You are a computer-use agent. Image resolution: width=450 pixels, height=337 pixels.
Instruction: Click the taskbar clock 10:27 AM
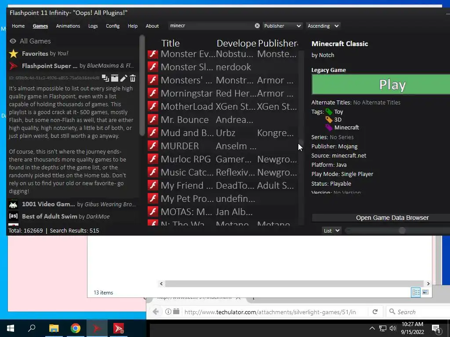[412, 324]
